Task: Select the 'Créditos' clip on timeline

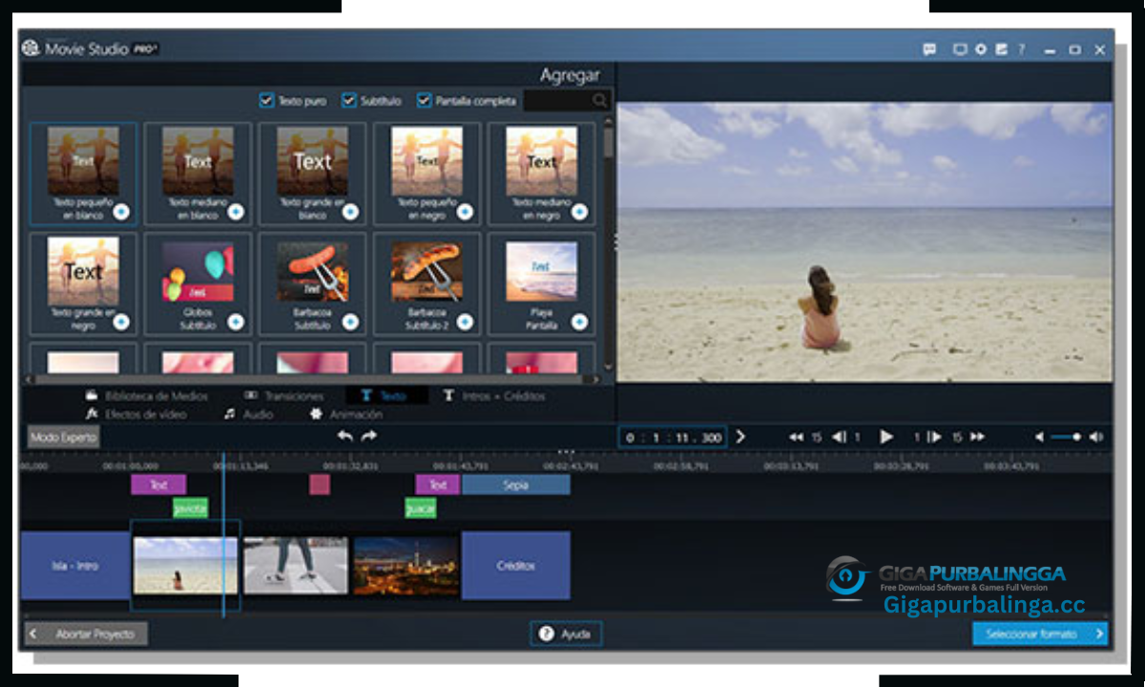Action: (516, 566)
